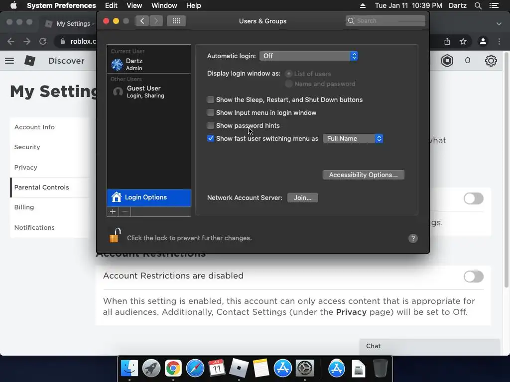Enable Show Sleep, Restart, Shut Down buttons
510x382 pixels.
coord(211,99)
